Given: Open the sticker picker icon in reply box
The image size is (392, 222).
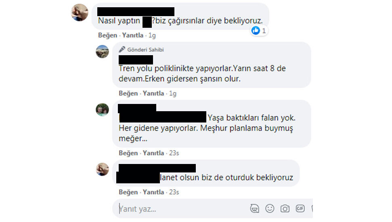Looking at the screenshot, I should 254,209.
